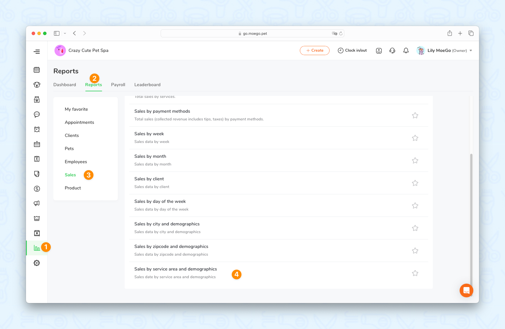Switch to the Dashboard tab

[65, 85]
